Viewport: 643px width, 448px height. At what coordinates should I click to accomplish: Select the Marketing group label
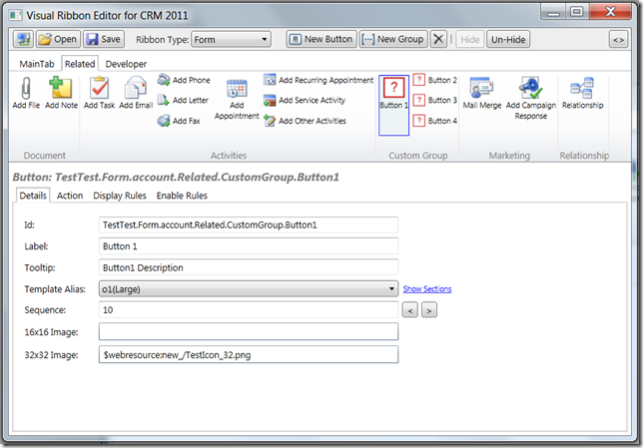[509, 156]
